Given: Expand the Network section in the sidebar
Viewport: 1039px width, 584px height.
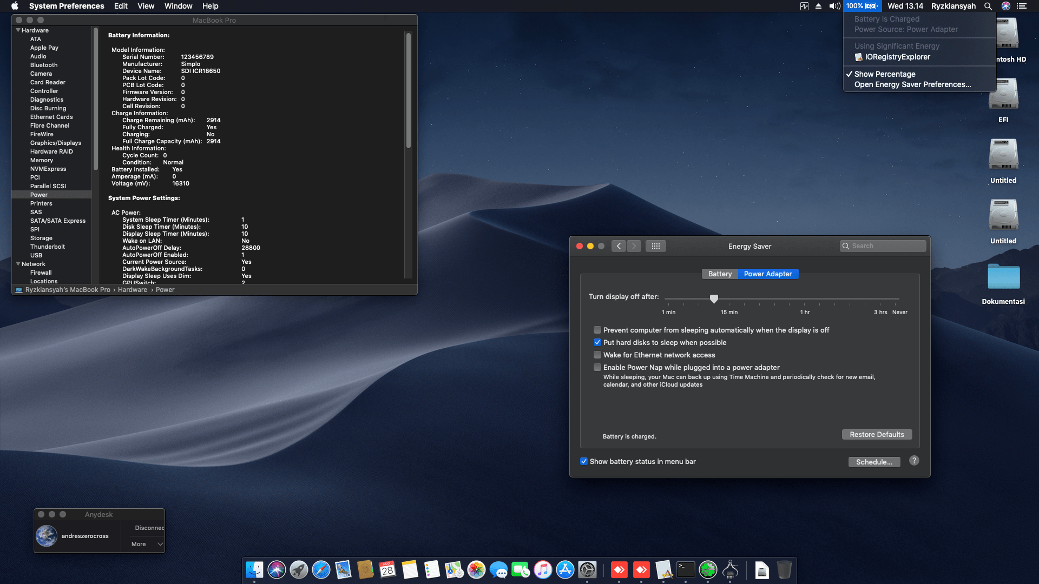Looking at the screenshot, I should [18, 264].
